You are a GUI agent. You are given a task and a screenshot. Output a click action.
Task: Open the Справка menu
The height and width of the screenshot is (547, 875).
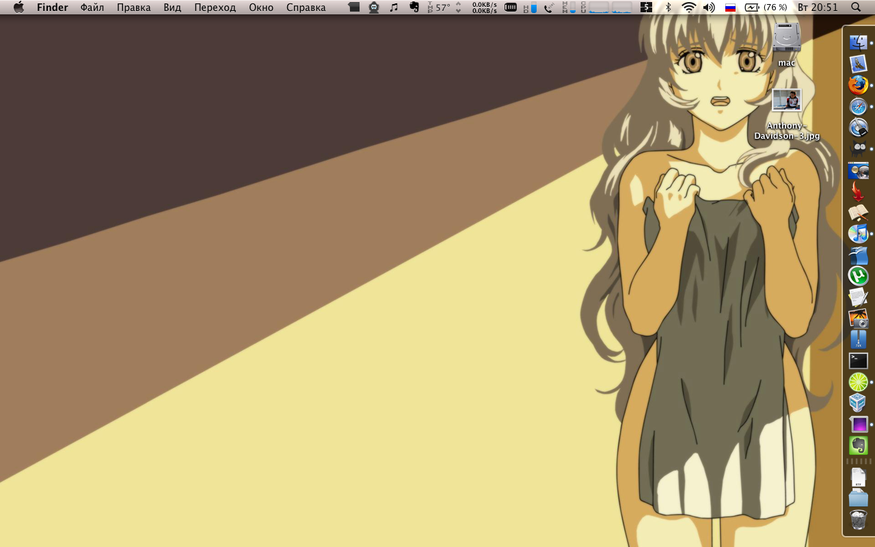click(306, 8)
